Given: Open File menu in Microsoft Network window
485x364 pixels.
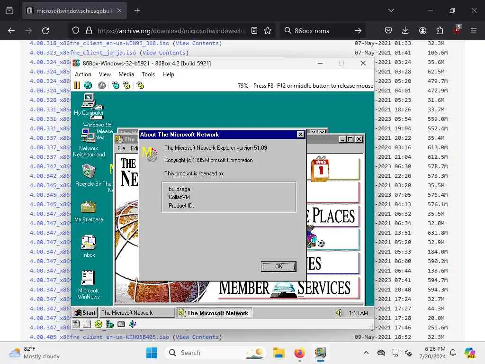Looking at the screenshot, I should pos(121,148).
